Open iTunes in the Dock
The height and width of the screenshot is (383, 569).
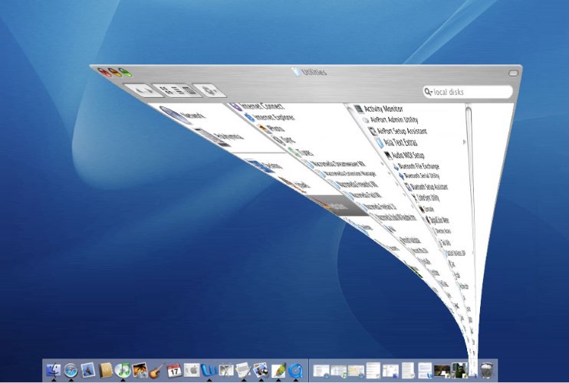(x=123, y=371)
